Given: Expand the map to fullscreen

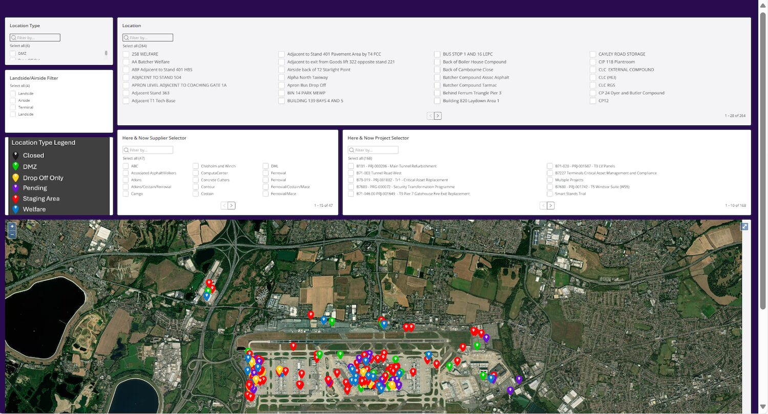Looking at the screenshot, I should click(744, 226).
